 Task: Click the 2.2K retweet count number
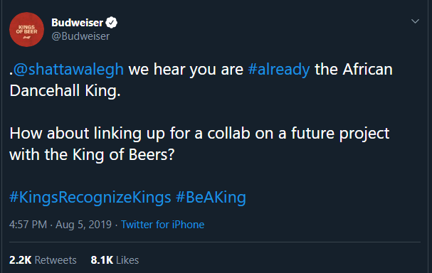coord(21,260)
